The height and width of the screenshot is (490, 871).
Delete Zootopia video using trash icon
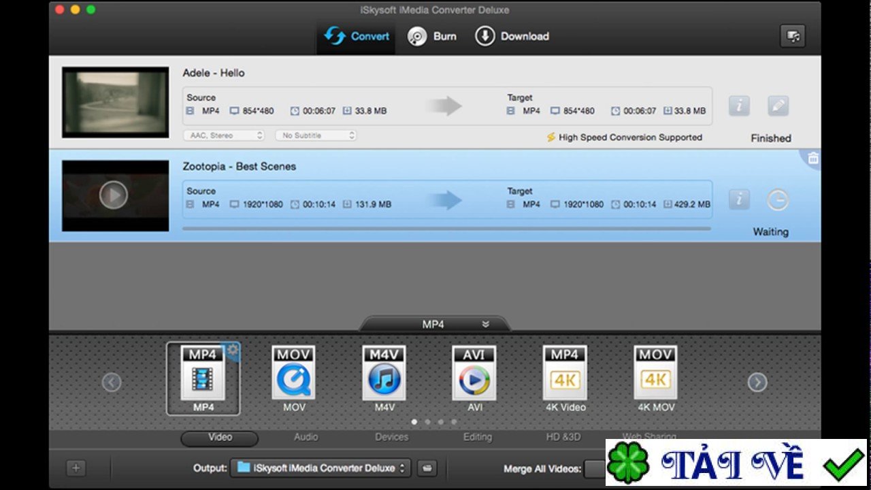coord(812,159)
